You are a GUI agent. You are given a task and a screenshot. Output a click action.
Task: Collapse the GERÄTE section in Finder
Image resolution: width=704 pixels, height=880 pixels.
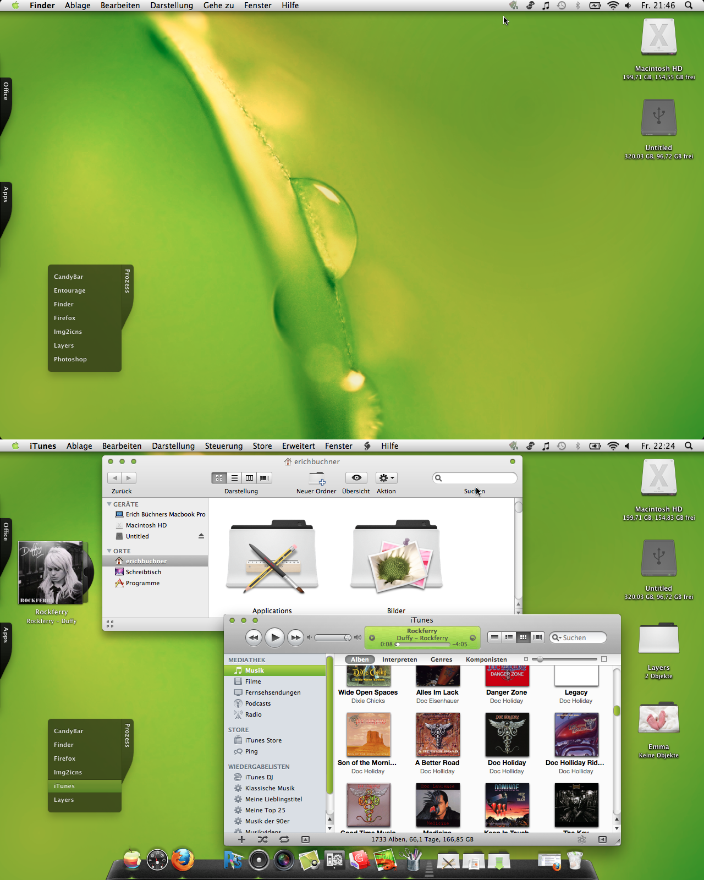pos(109,504)
